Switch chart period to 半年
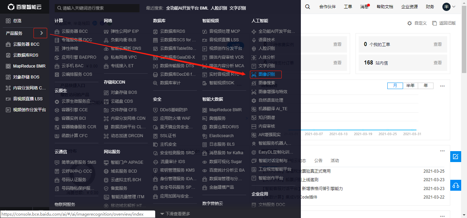This screenshot has height=218, width=467. (410, 85)
